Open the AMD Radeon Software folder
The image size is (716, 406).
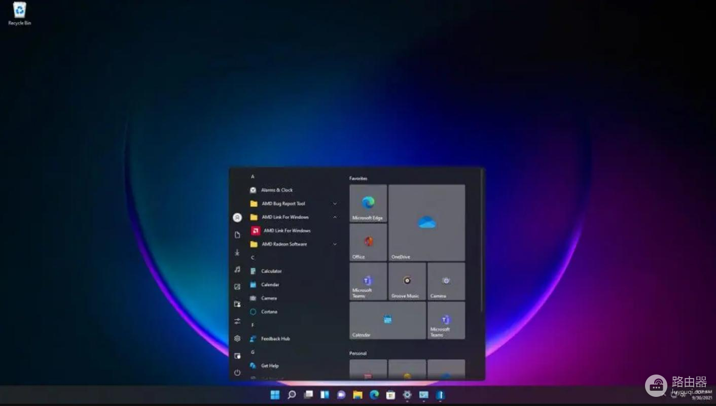[294, 244]
